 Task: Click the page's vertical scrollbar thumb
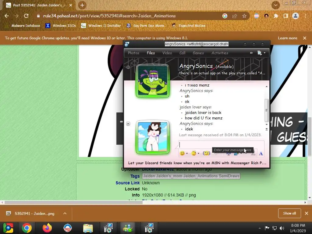[x=310, y=136]
